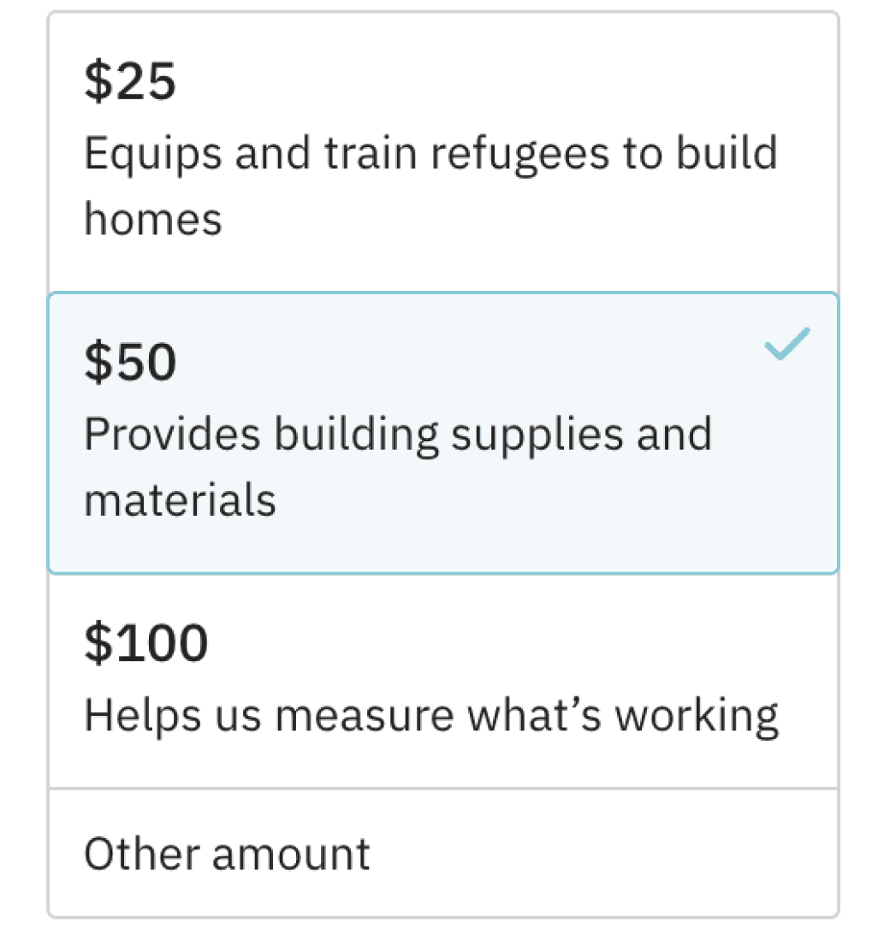
Task: Pick the option mentioning "materials"
Action: (443, 433)
